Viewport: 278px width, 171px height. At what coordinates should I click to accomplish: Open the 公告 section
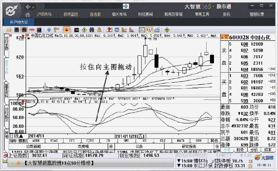pyautogui.click(x=139, y=147)
